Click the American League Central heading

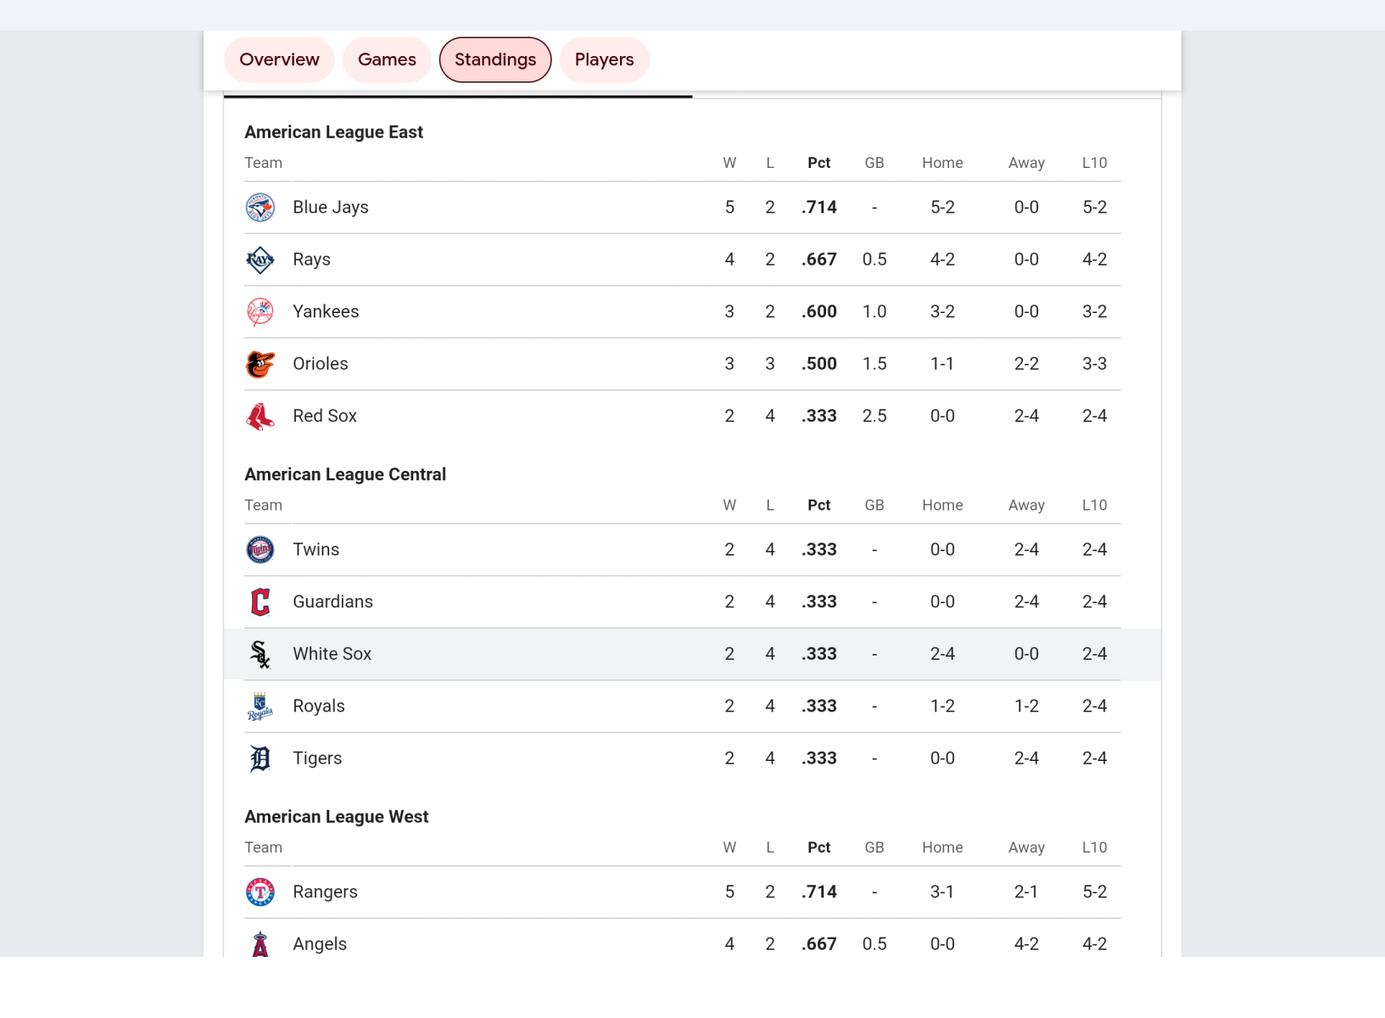(345, 475)
